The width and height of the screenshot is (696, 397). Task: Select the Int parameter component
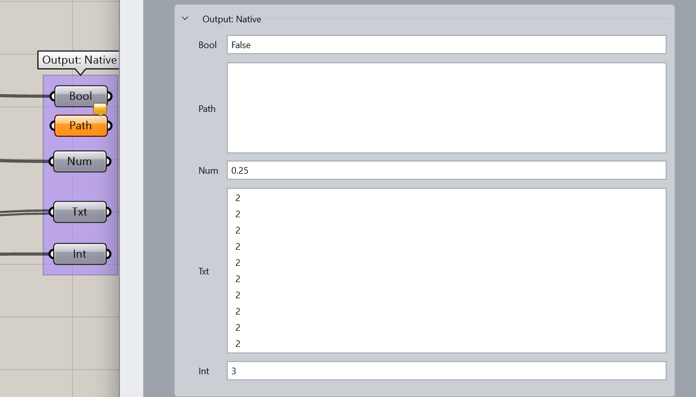click(x=80, y=254)
